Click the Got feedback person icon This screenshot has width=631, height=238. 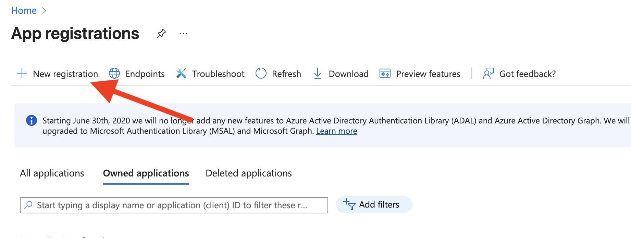[x=488, y=74]
